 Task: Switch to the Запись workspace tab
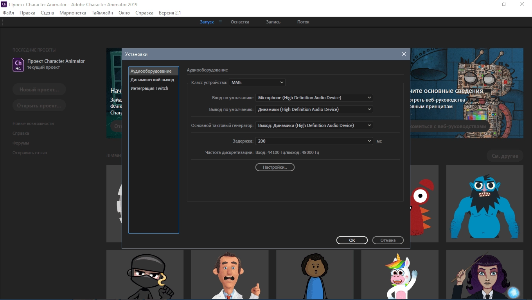pos(273,22)
